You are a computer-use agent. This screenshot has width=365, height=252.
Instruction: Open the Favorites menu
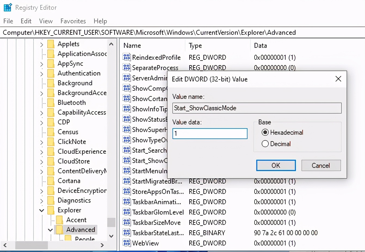73,21
